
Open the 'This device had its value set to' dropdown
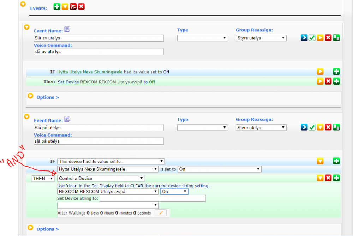tap(111, 161)
